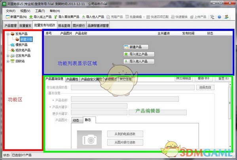The width and height of the screenshot is (237, 160).
Task: Click the product editor vertical scrollbar
Action: [230, 115]
